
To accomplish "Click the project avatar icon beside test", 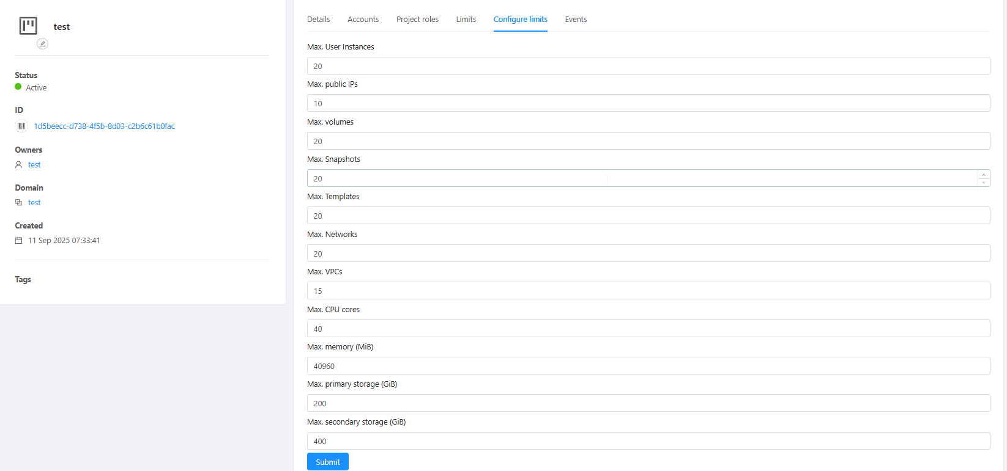I will tap(28, 26).
